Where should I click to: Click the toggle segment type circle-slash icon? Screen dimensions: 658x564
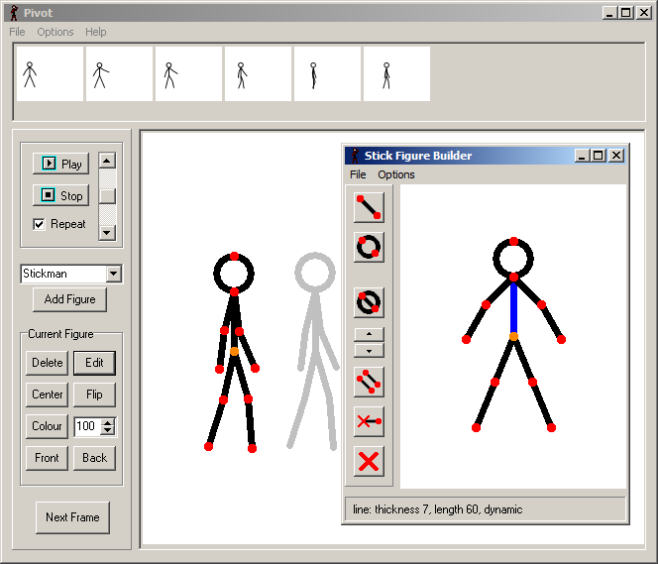pos(369,302)
